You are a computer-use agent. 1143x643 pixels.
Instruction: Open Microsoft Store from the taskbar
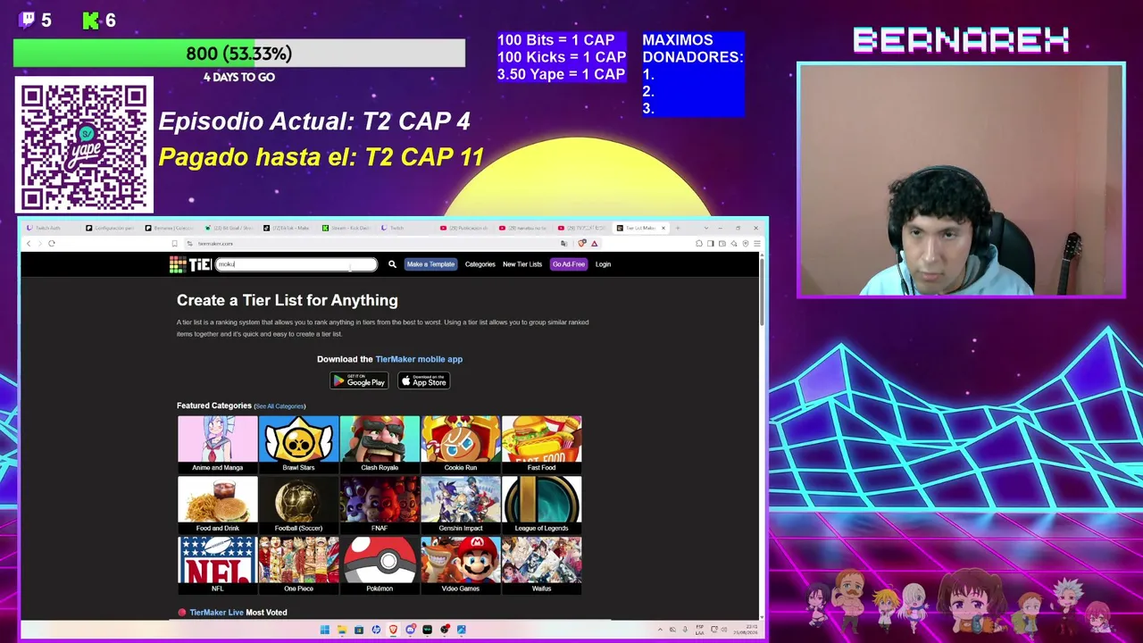tap(359, 630)
